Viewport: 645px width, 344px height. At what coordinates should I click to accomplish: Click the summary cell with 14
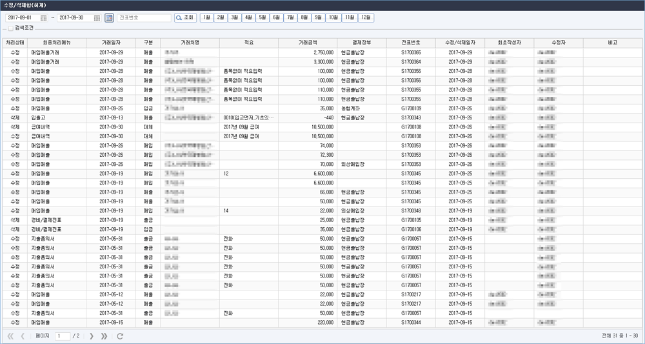pos(249,210)
